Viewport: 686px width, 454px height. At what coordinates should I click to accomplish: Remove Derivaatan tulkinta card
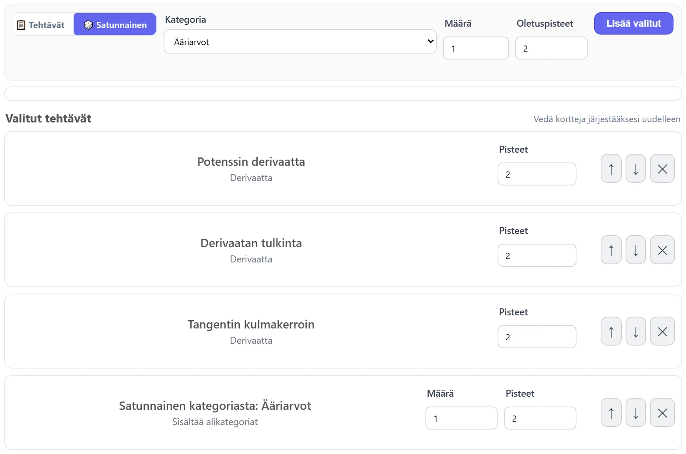tap(662, 250)
